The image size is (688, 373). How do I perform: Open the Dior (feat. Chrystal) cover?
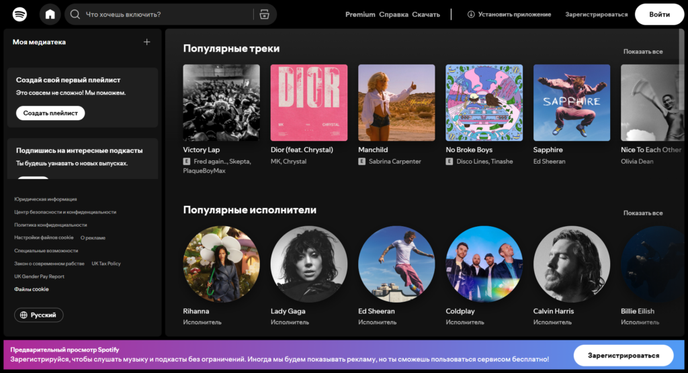(x=309, y=103)
